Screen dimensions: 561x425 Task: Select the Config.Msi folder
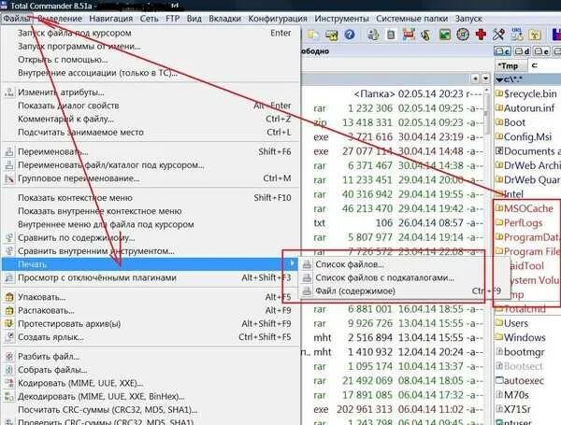tap(524, 137)
